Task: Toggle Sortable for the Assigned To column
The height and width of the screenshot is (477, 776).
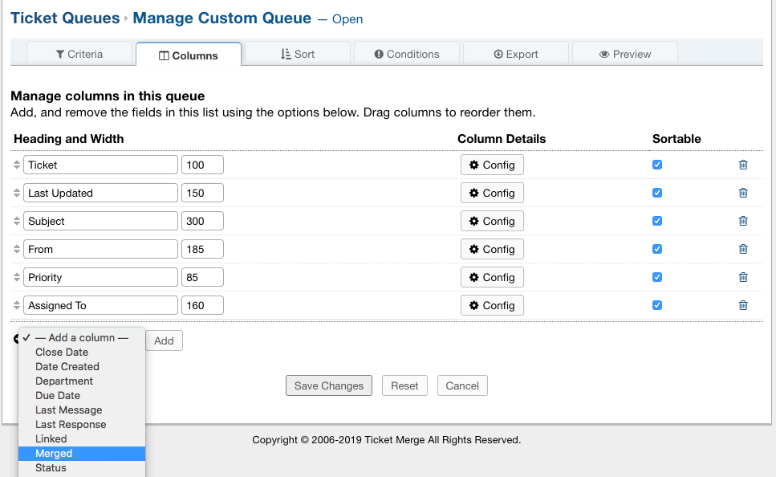Action: (x=657, y=305)
